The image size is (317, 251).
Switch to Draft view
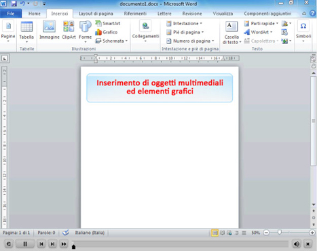click(244, 233)
